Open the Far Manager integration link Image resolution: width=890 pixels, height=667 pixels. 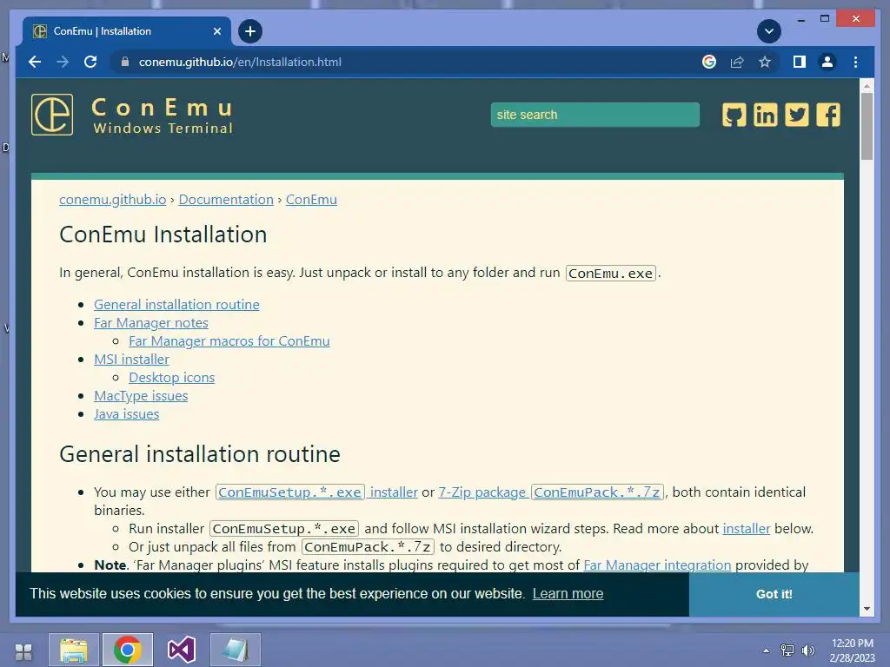tap(657, 565)
